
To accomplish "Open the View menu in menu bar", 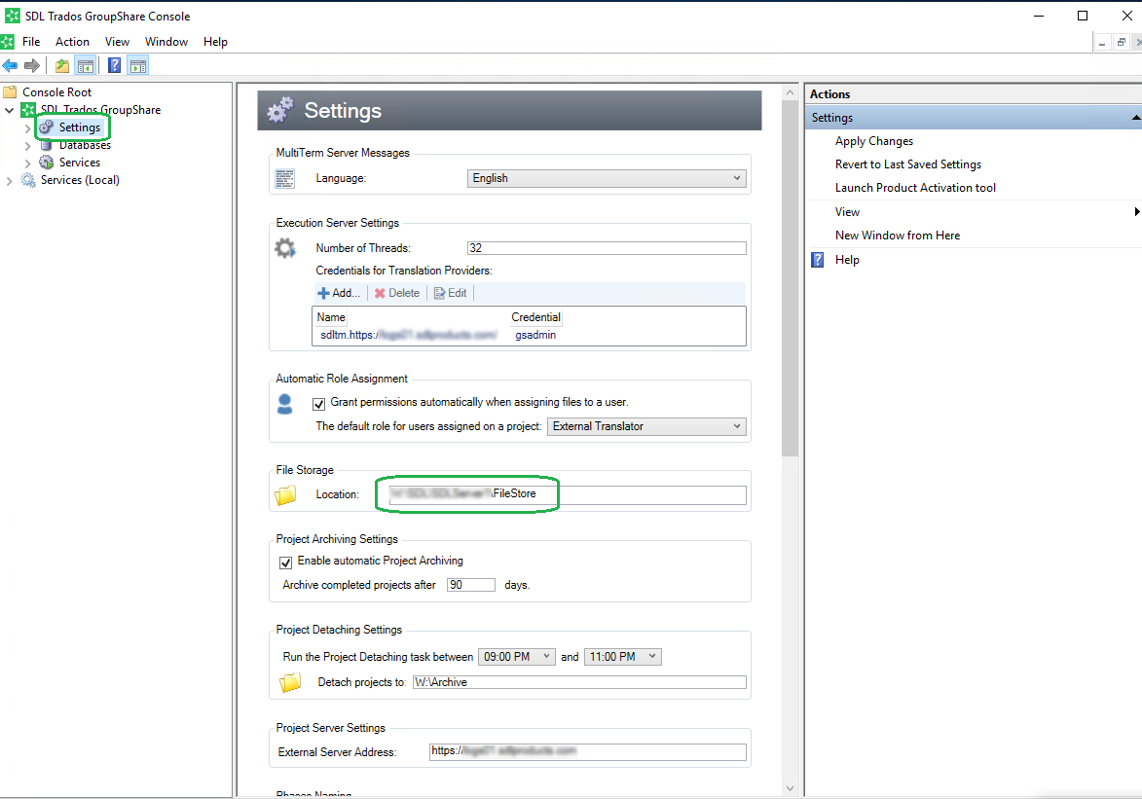I will (117, 42).
